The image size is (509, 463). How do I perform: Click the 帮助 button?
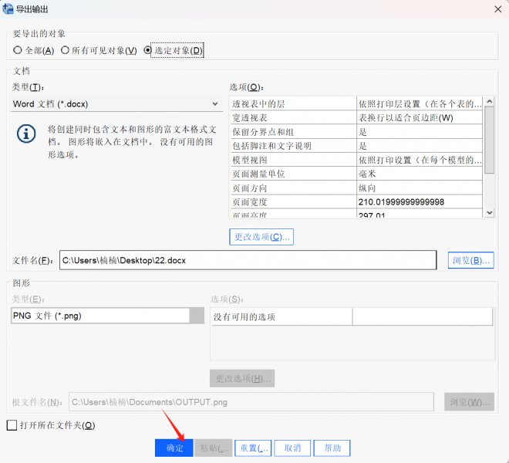332,448
